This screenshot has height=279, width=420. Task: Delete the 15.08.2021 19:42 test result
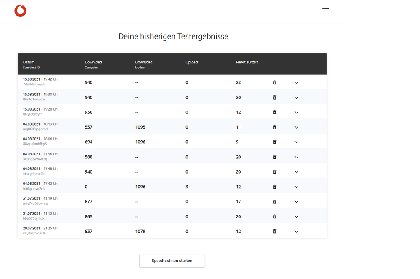tap(275, 82)
